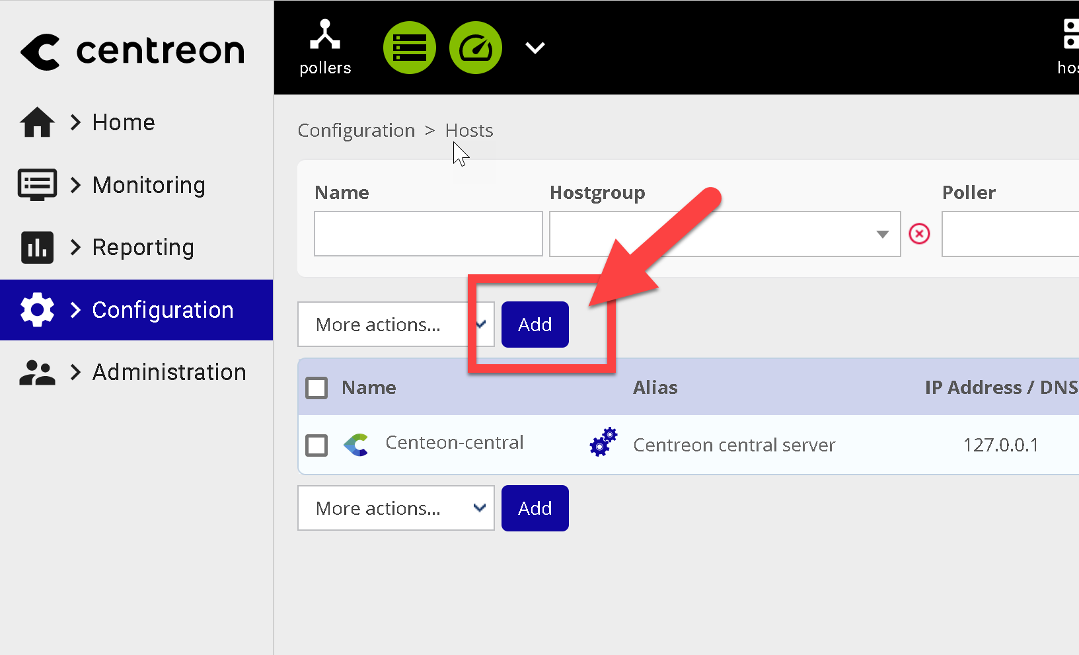Click the green database status icon
1079x655 pixels.
(410, 48)
